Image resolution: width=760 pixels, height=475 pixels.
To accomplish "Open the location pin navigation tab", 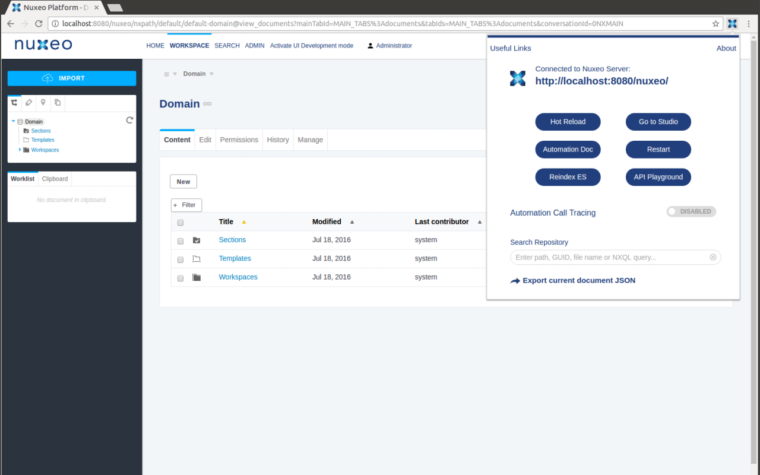I will (x=43, y=103).
